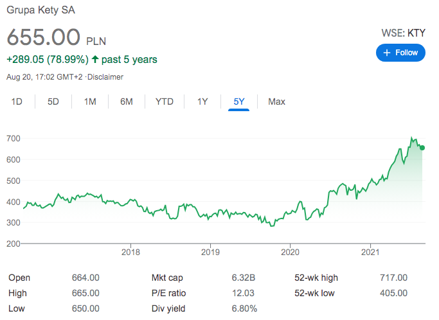
Task: Click the +289.05 (78.99%) change text
Action: (48, 59)
